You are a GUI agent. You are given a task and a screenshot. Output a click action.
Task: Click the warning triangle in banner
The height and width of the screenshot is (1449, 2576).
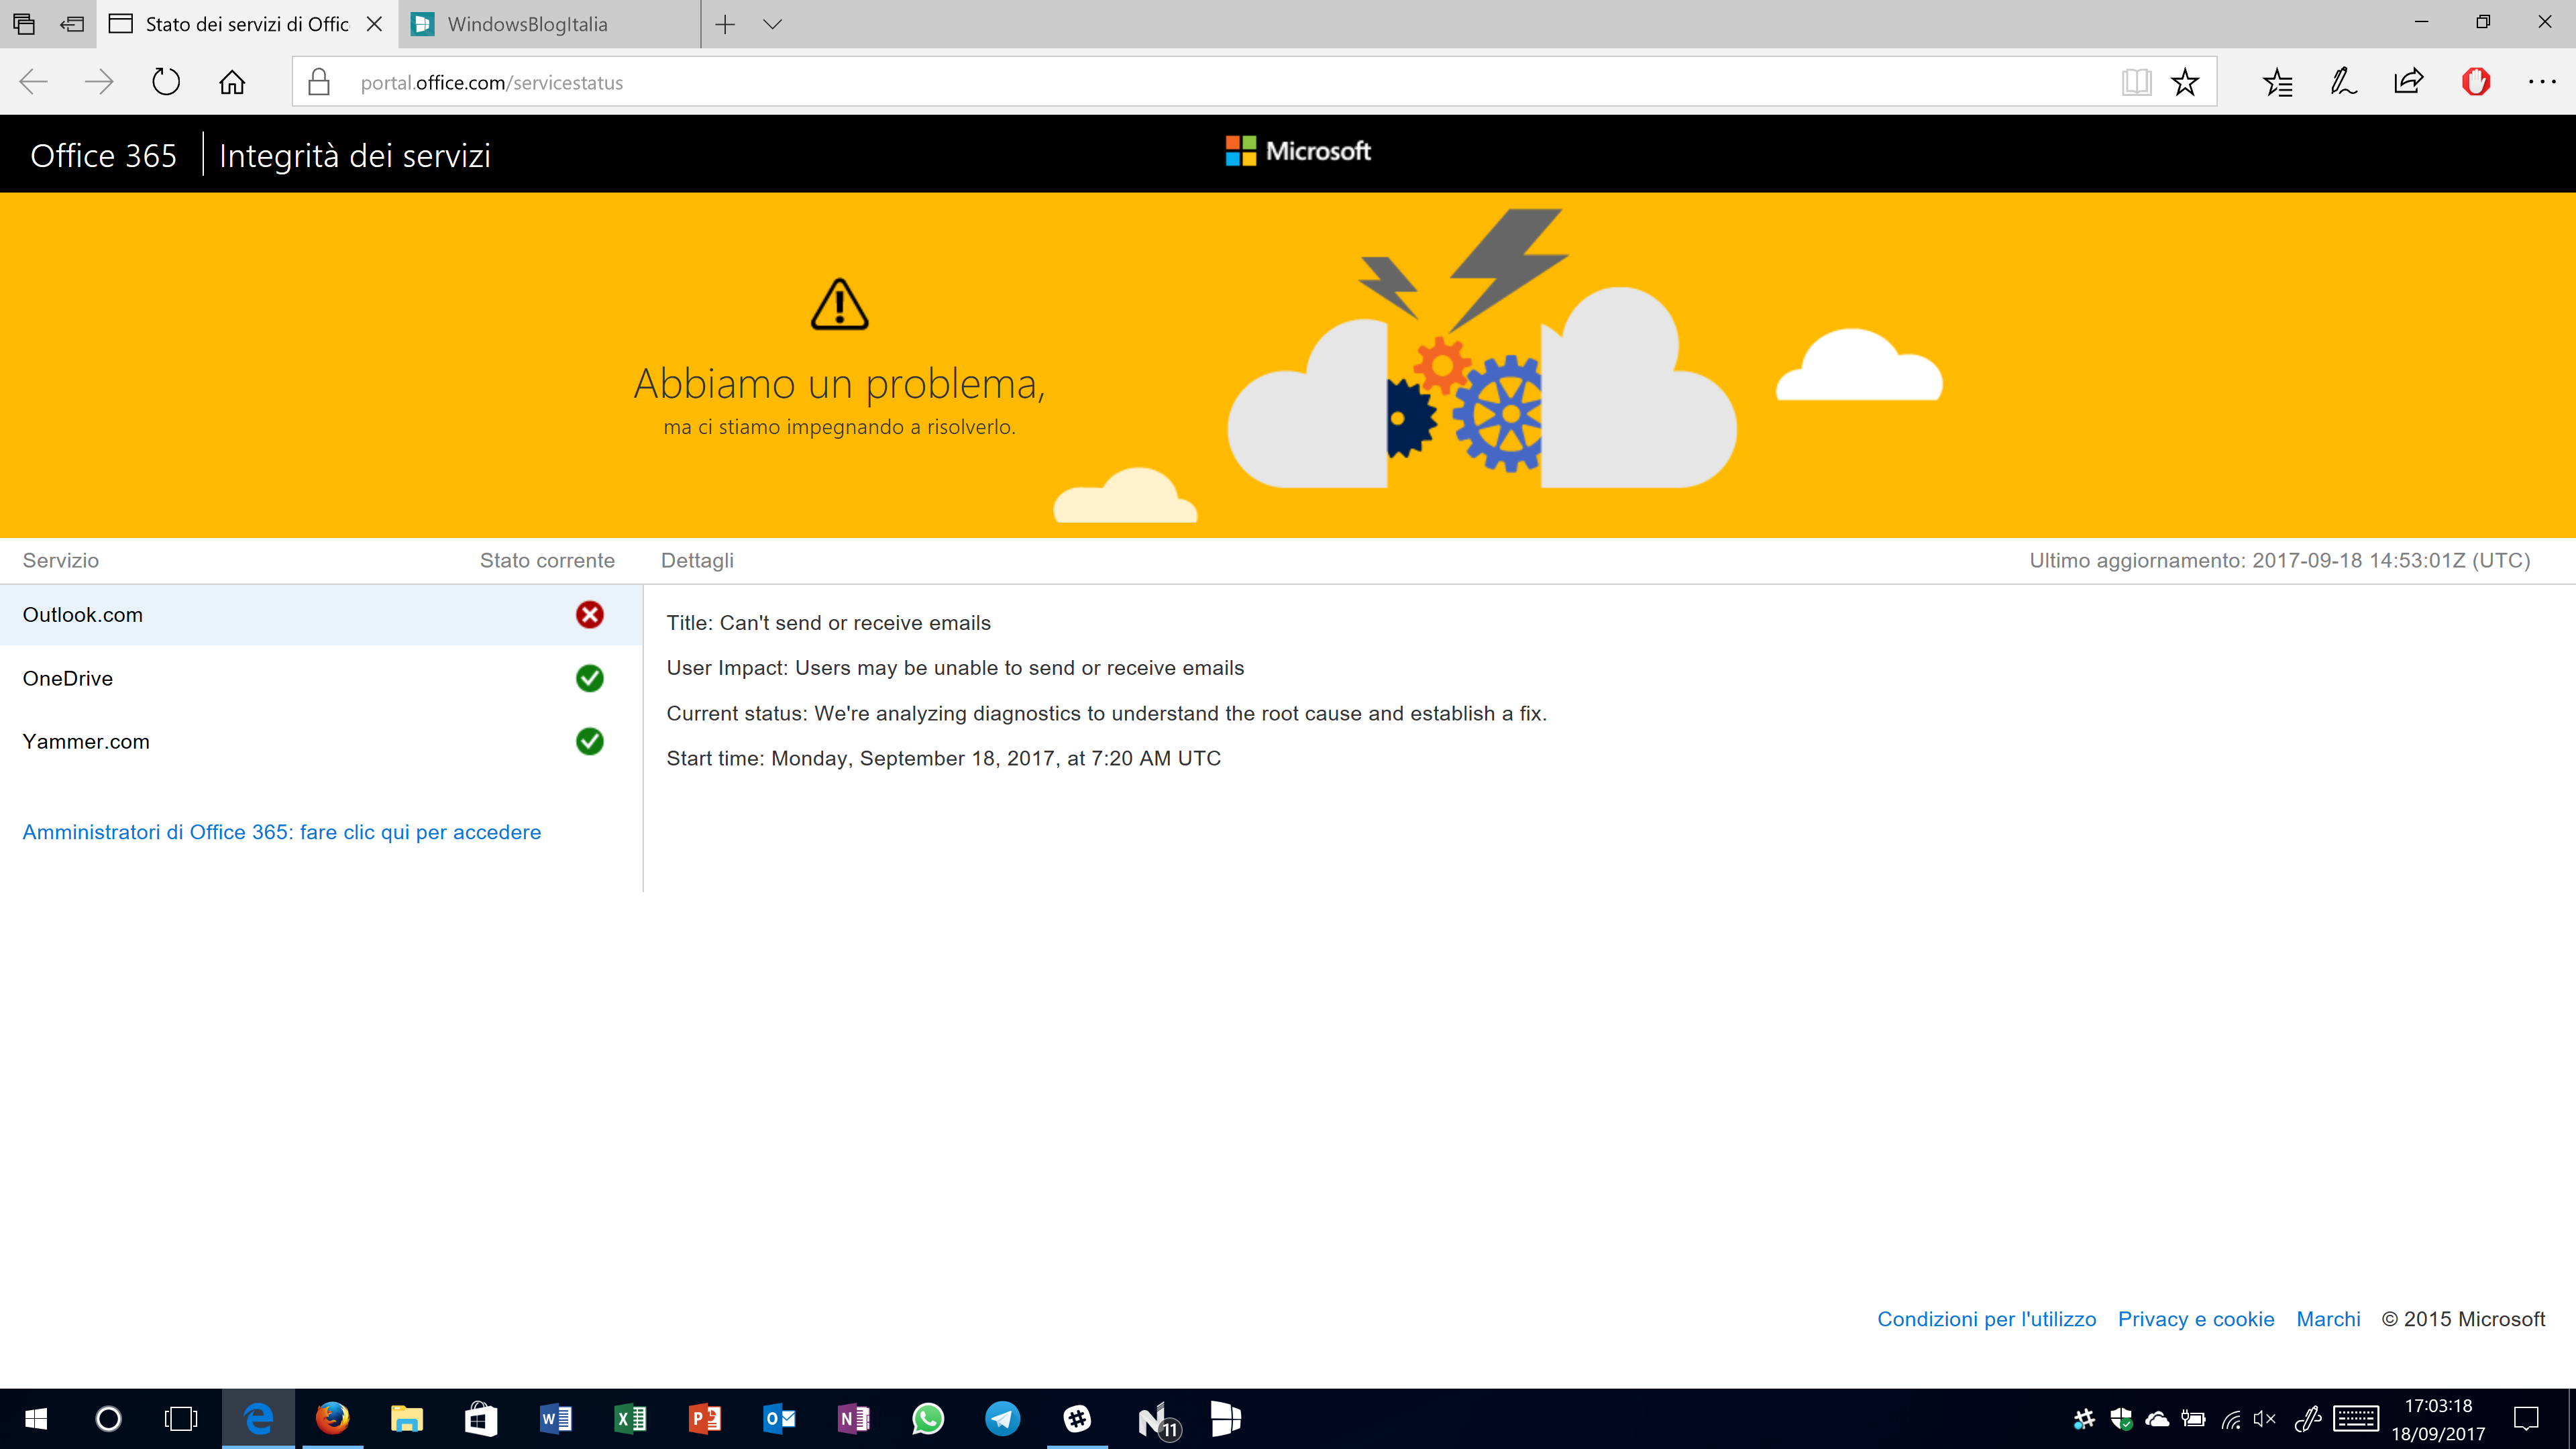[x=840, y=304]
